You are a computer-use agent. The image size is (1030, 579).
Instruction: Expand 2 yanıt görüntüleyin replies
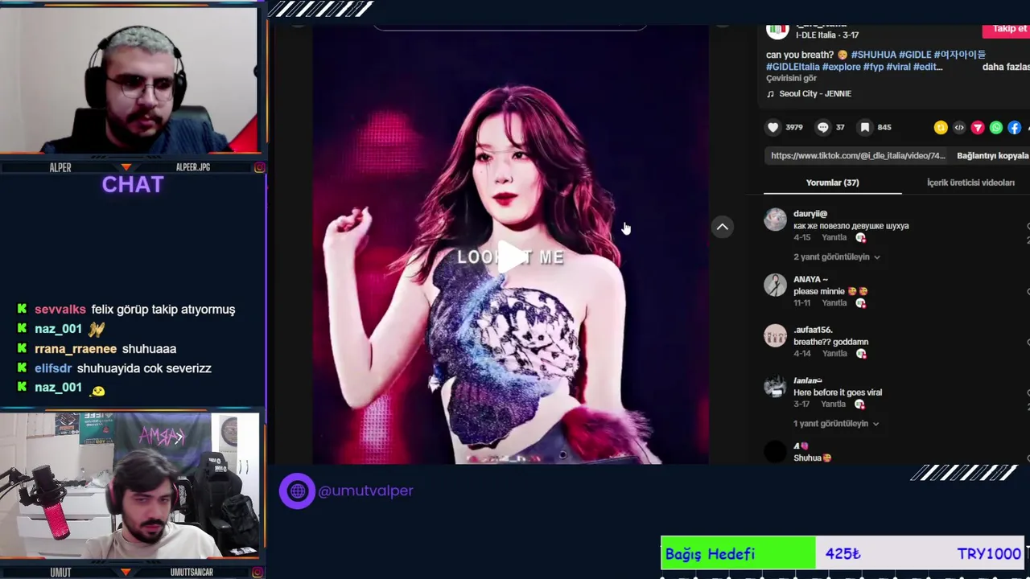click(x=837, y=257)
